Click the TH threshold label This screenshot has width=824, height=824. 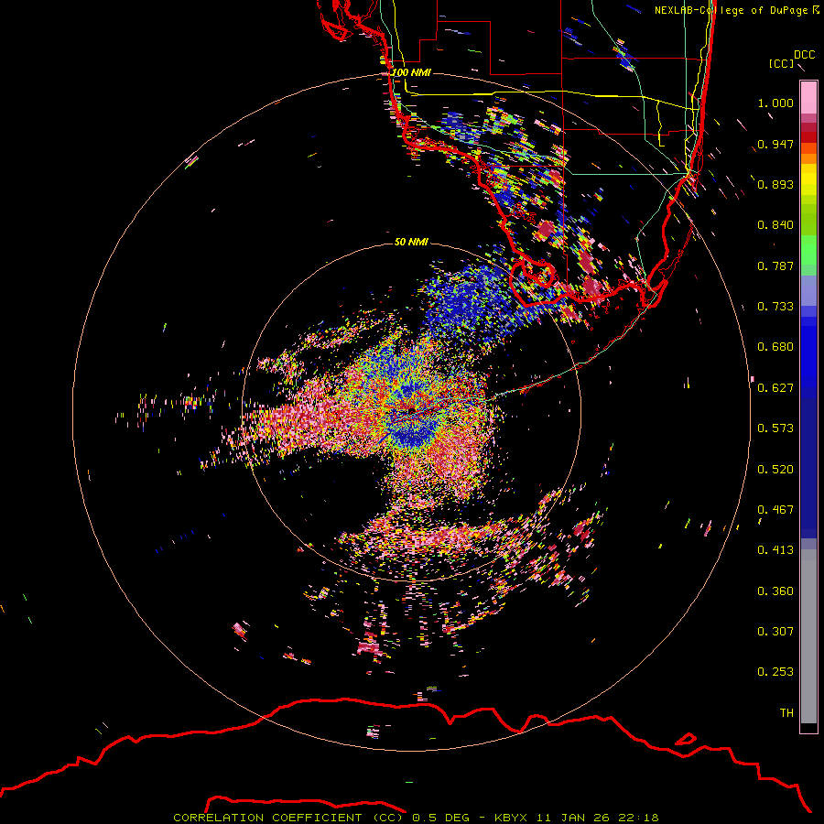pyautogui.click(x=786, y=713)
